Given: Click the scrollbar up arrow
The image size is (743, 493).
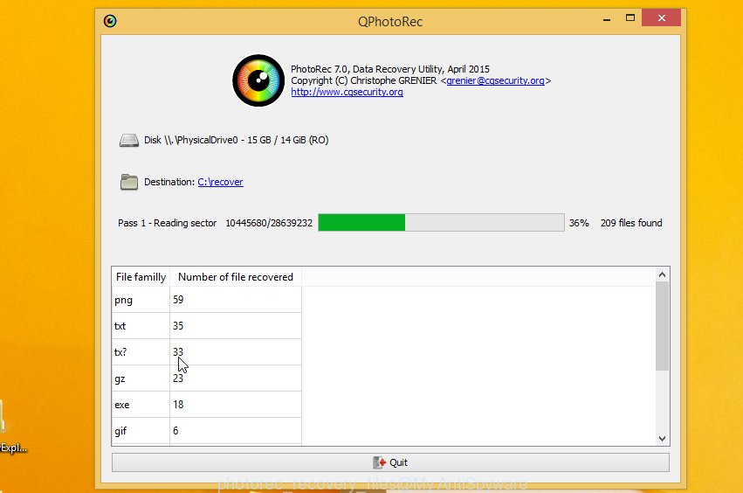Looking at the screenshot, I should (x=662, y=274).
